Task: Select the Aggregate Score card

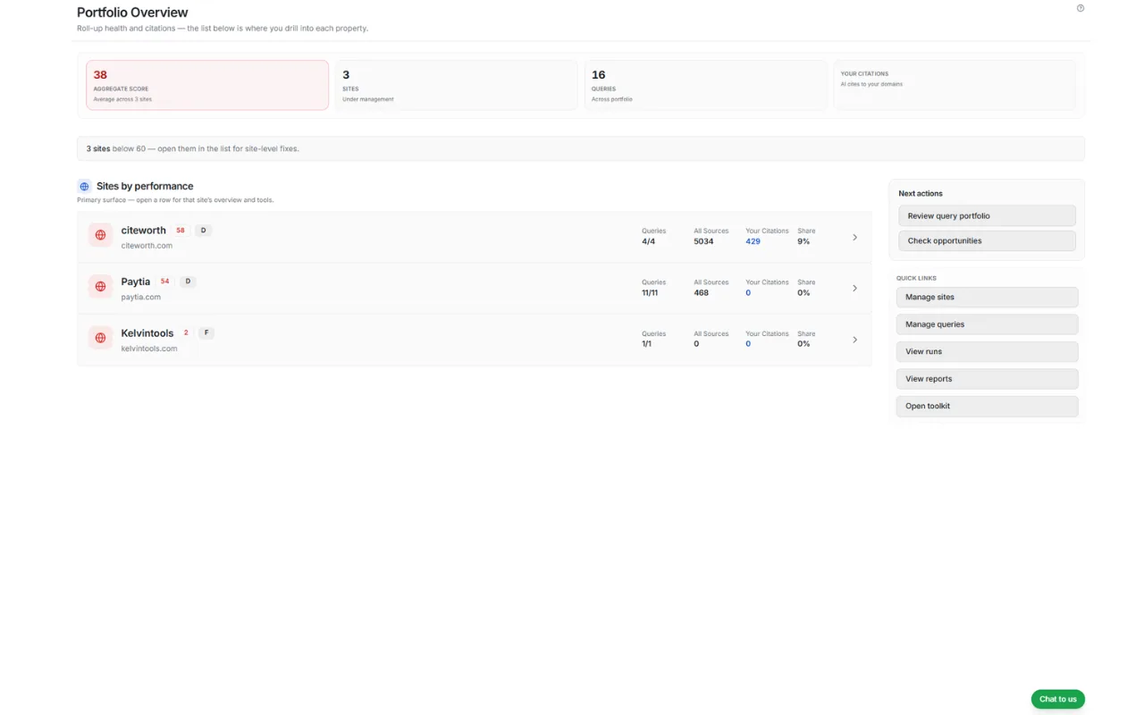Action: click(207, 85)
